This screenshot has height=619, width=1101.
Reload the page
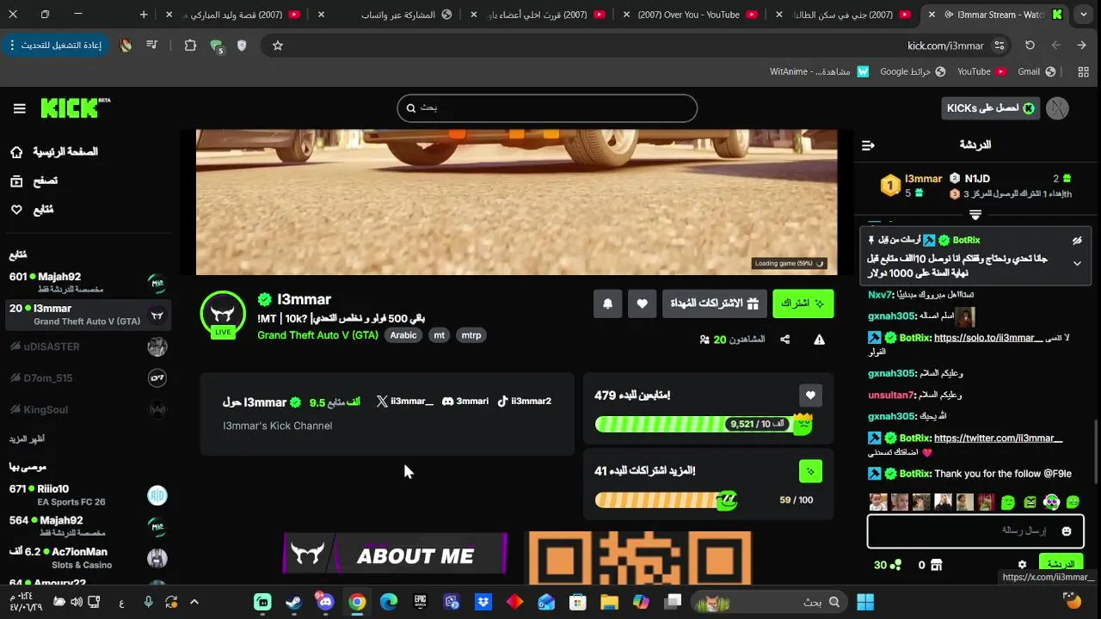pyautogui.click(x=1030, y=46)
